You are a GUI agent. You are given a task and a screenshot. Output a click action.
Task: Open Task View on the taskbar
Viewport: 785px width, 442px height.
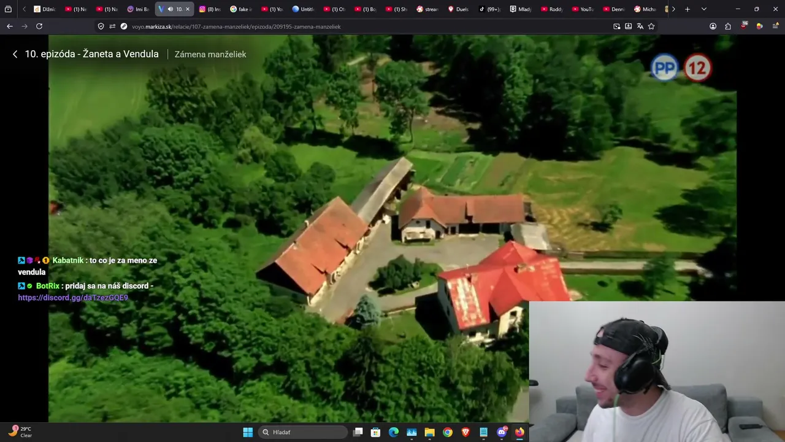[x=358, y=432]
